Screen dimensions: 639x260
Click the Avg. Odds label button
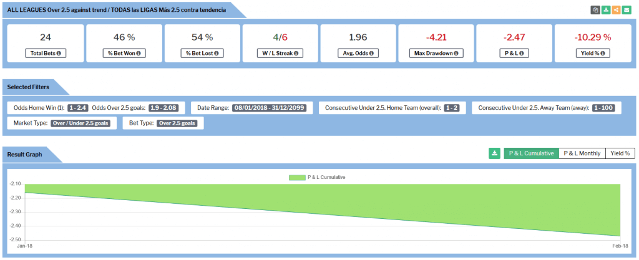(358, 53)
